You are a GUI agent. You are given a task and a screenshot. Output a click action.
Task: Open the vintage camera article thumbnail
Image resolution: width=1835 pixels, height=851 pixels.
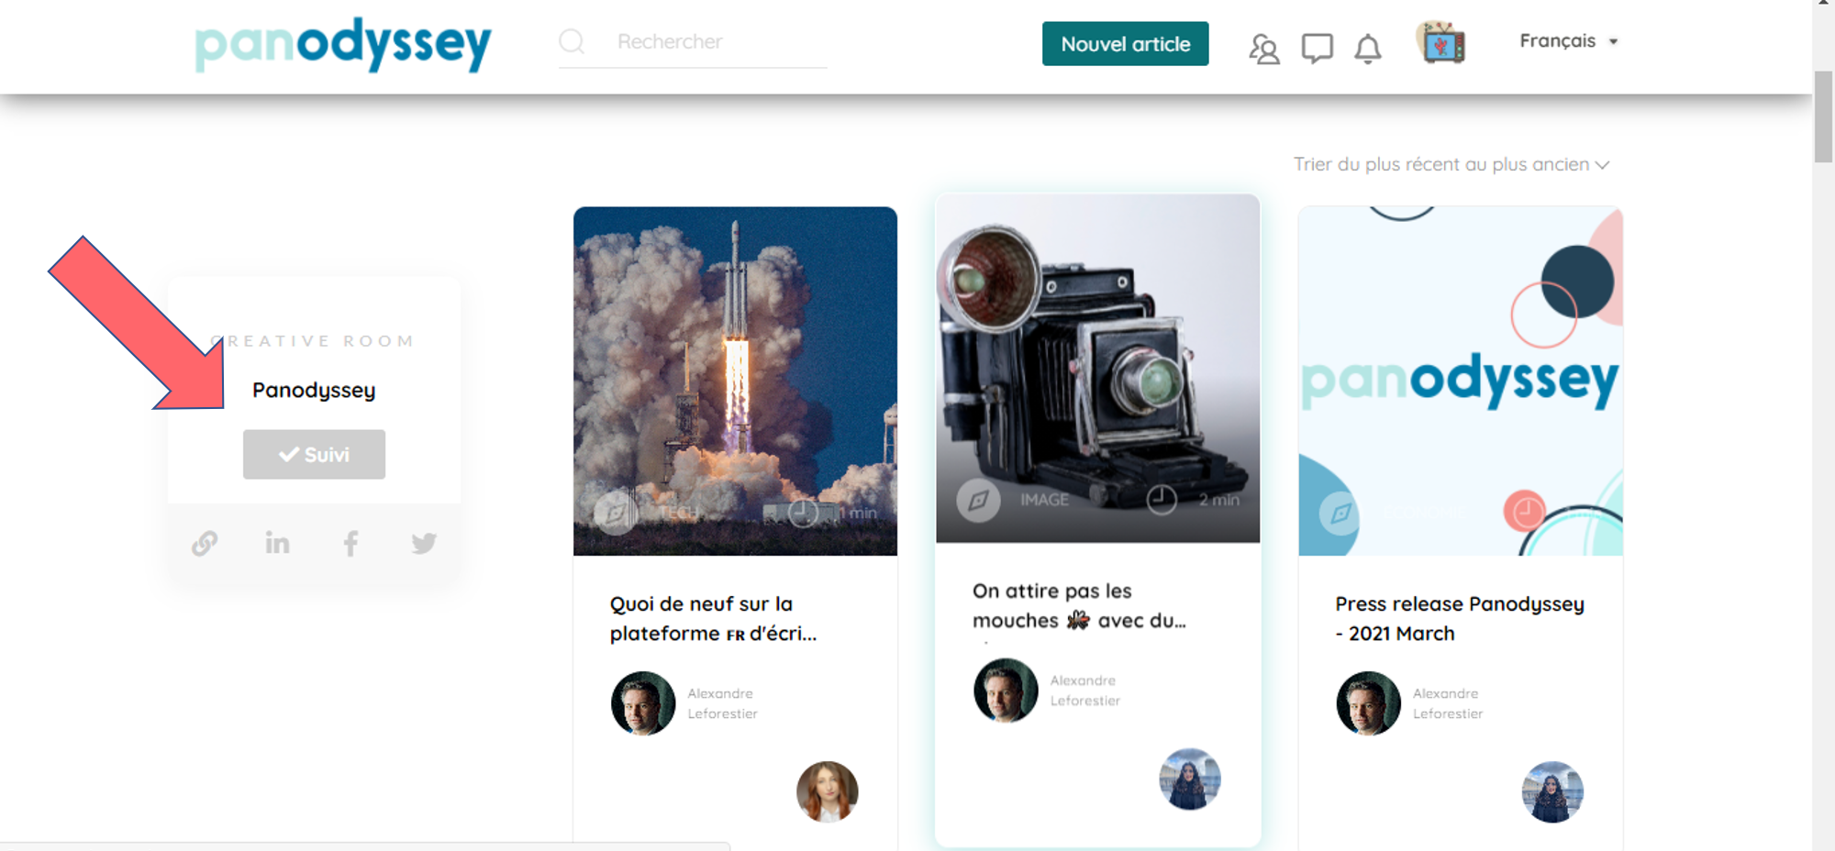1097,368
